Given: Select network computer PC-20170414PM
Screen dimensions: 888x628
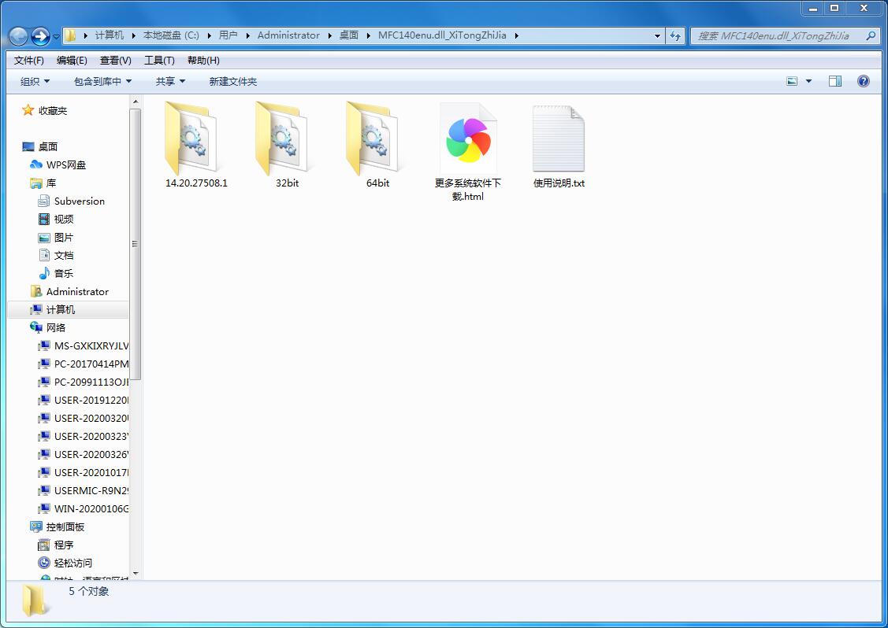Looking at the screenshot, I should (91, 364).
